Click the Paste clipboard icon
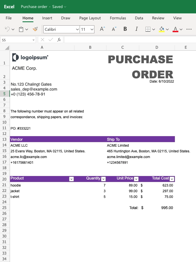 point(21,29)
